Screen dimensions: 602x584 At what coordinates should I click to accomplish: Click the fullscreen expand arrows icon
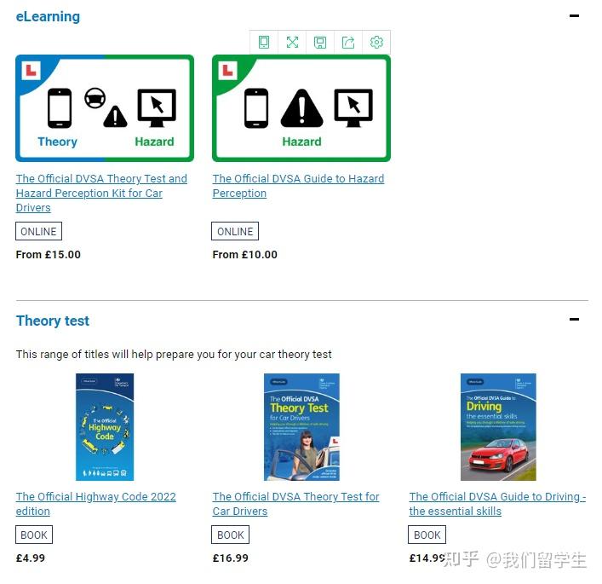pos(292,42)
